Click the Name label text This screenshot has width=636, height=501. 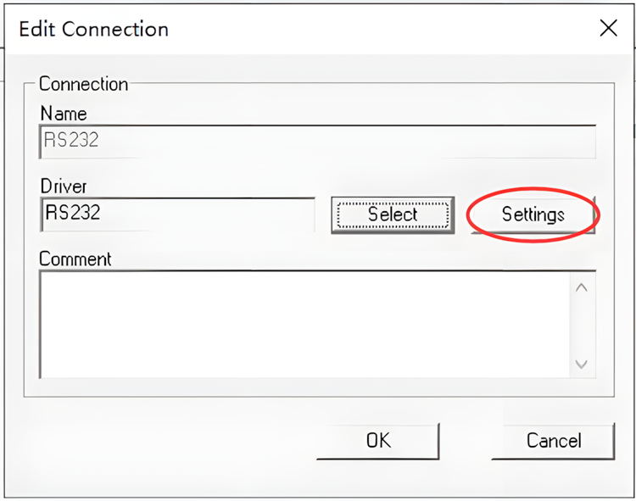click(x=63, y=113)
